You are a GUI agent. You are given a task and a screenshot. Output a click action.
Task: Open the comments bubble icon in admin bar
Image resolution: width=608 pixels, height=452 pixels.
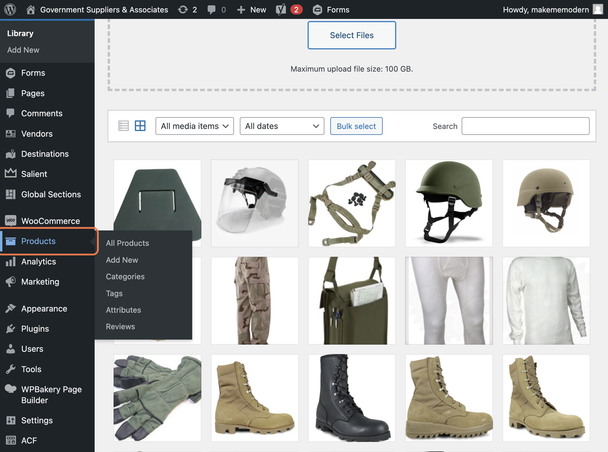(x=211, y=9)
